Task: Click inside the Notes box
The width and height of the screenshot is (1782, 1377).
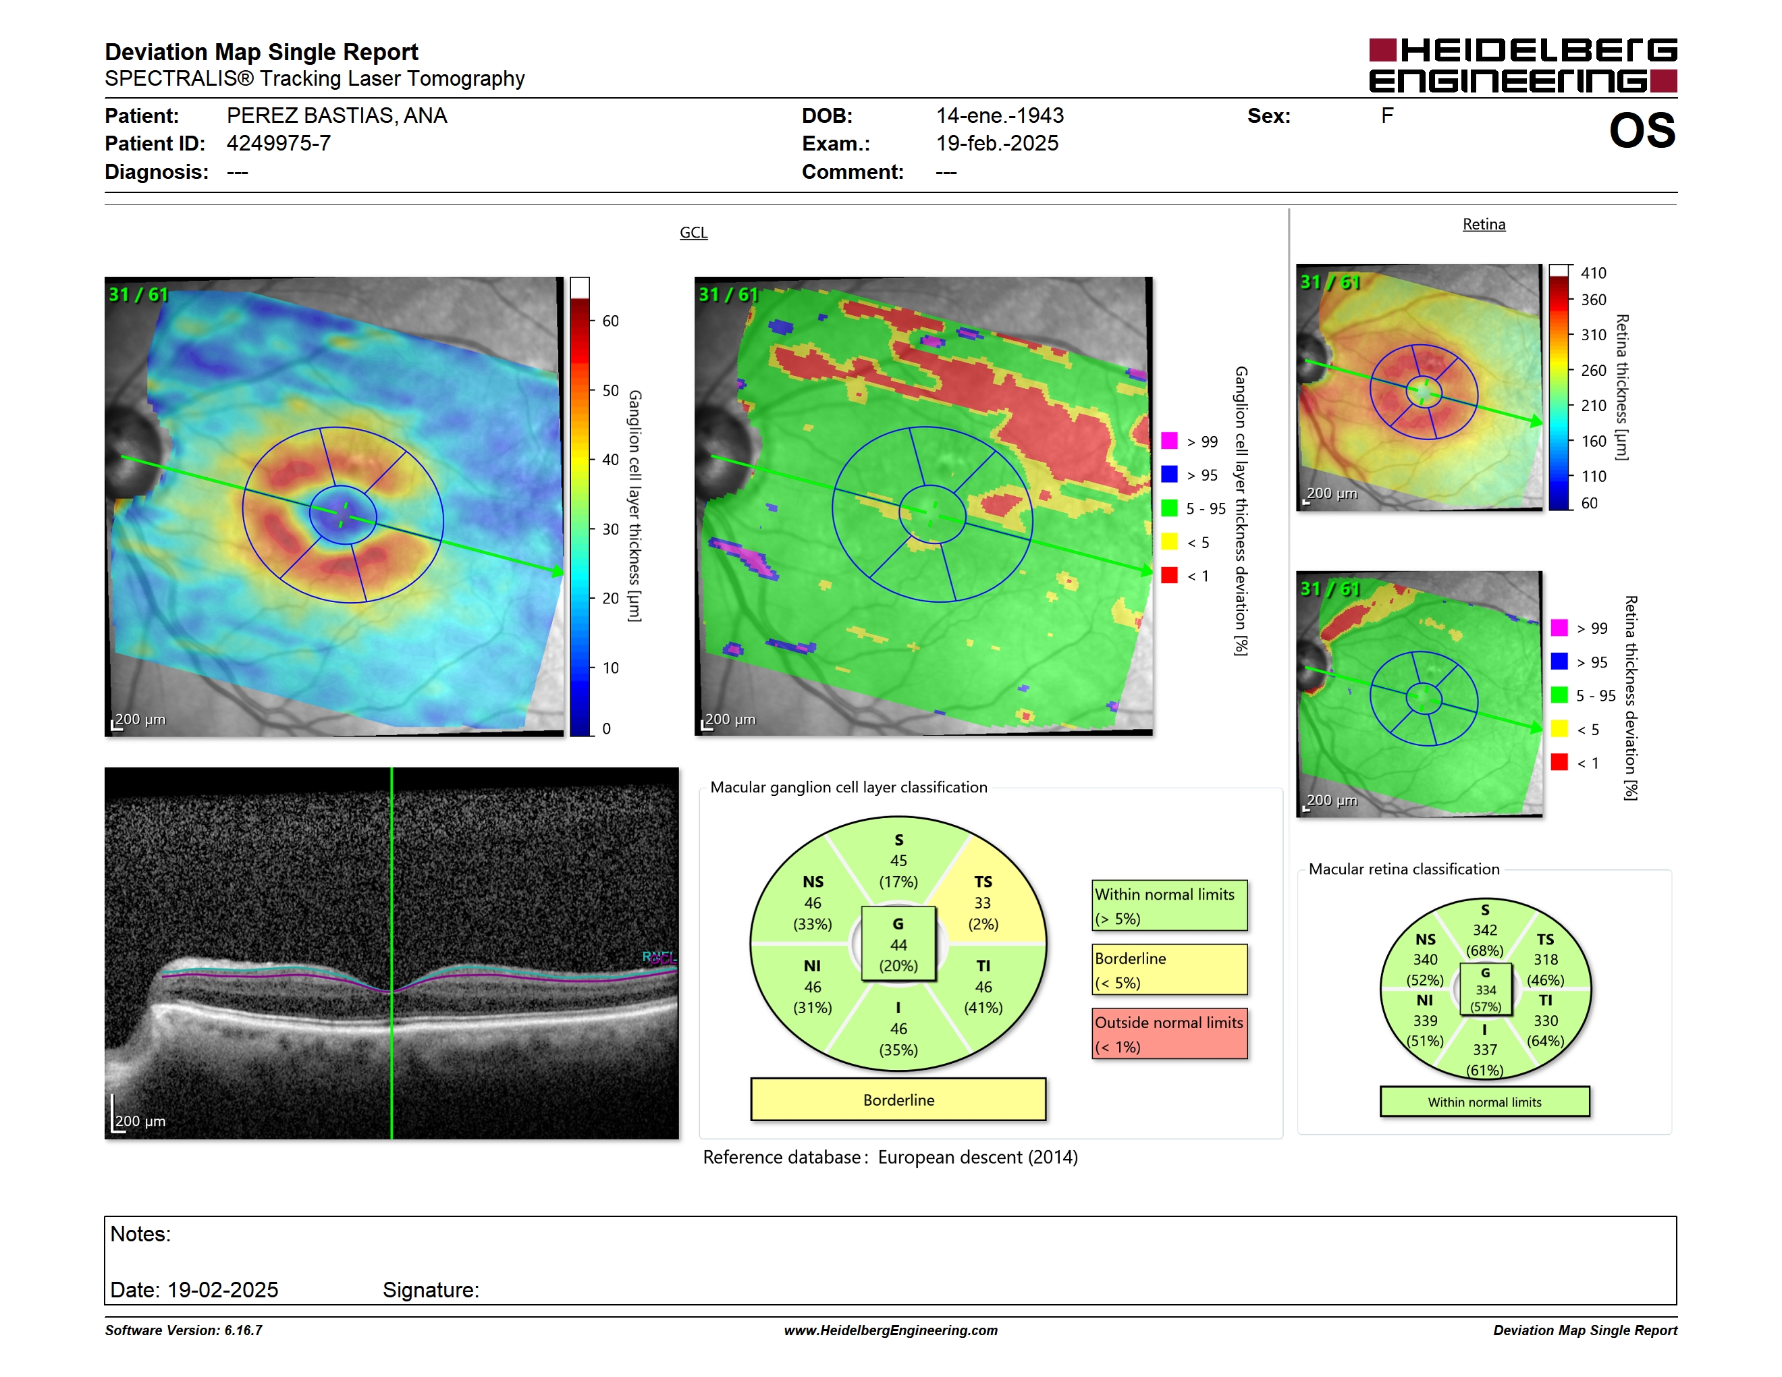Action: 890,1260
